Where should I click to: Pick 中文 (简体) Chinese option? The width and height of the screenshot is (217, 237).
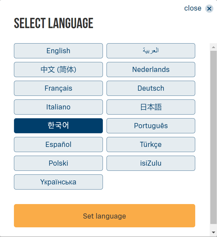tap(58, 70)
